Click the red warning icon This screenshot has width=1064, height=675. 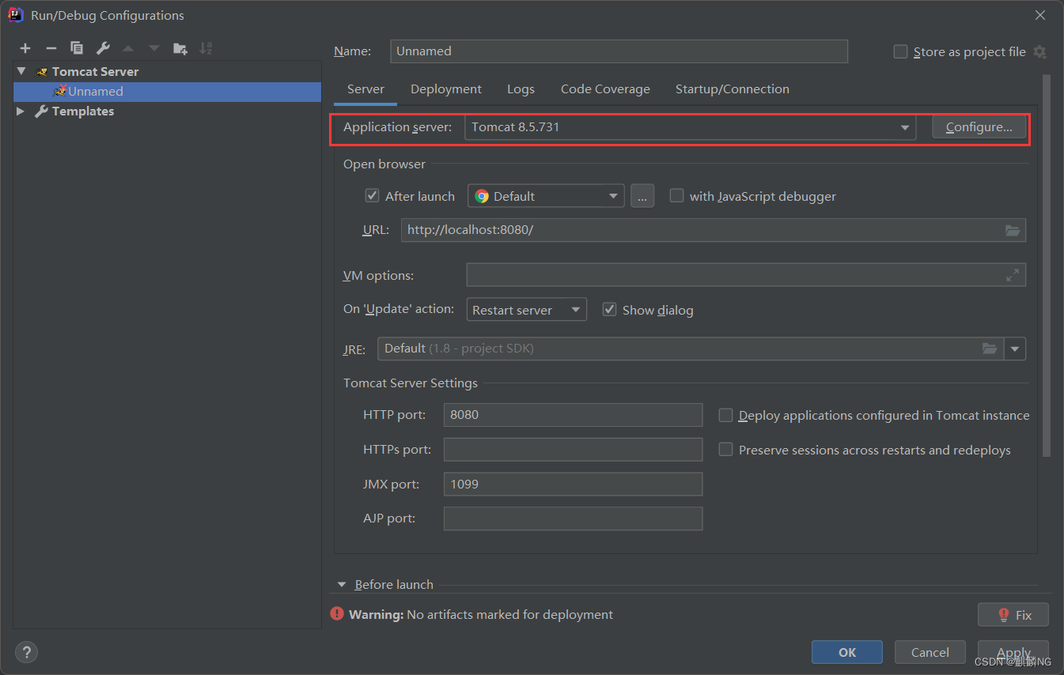tap(338, 614)
